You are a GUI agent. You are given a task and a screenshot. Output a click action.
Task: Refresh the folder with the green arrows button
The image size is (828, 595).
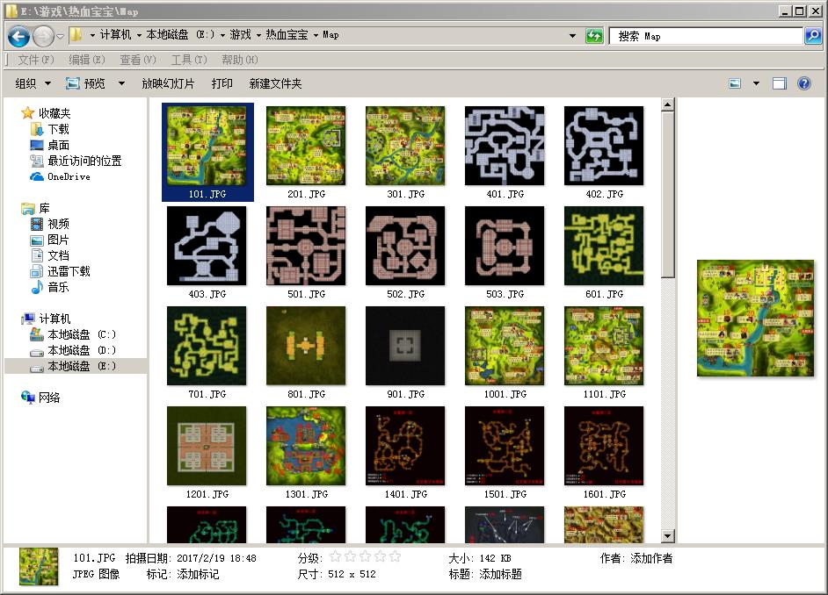pos(594,36)
